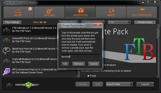This screenshot has height=93, width=161.
Task: Click the MindCrack lightning brain icon
Action: coord(6,51)
